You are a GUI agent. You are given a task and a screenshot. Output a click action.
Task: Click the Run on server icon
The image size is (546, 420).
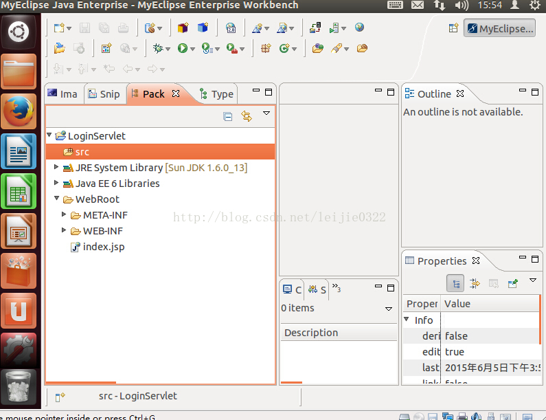[x=207, y=48]
